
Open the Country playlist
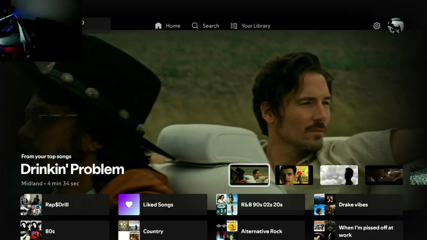pyautogui.click(x=163, y=230)
